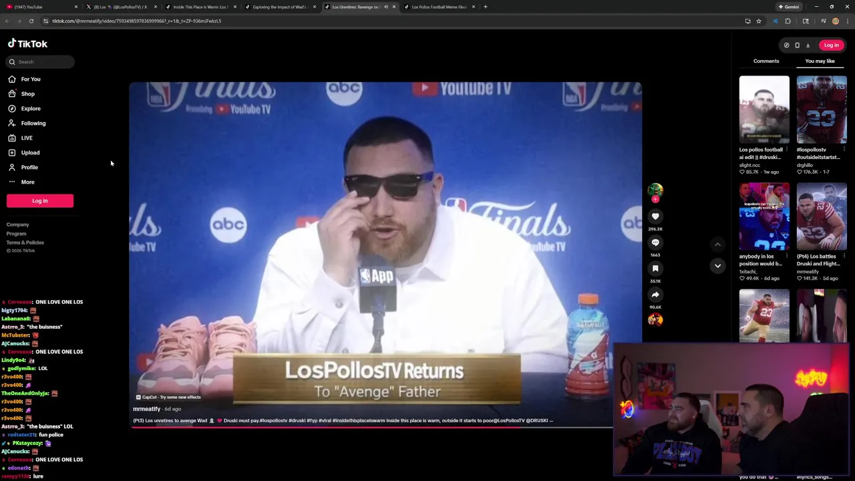Open the TikTok Shop page
The width and height of the screenshot is (855, 481).
tap(21, 94)
